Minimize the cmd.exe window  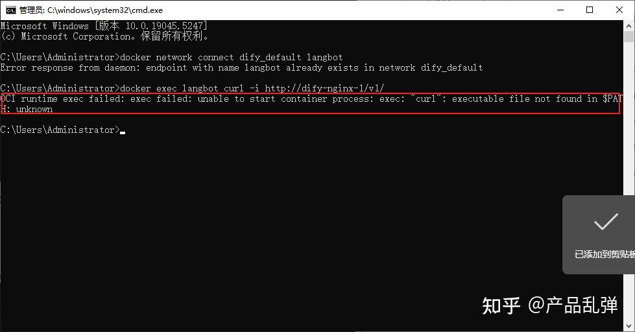tap(558, 10)
